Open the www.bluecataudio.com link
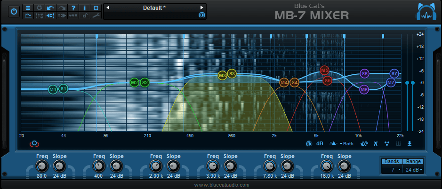Image resolution: width=442 pixels, height=189 pixels. pyautogui.click(x=222, y=185)
